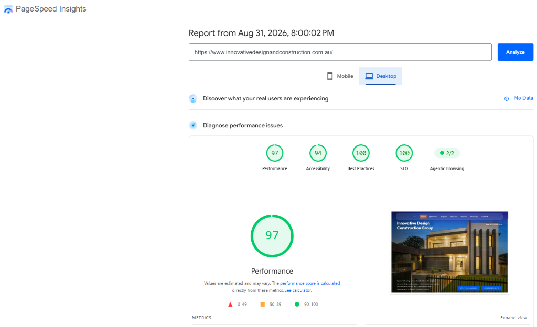Click the Diagnose performance issues icon
Viewport: 537px width, 327px height.
pyautogui.click(x=193, y=126)
